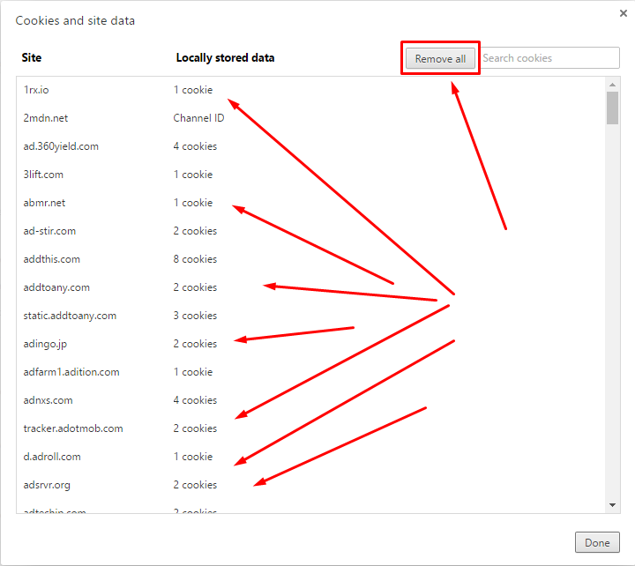635x566 pixels.
Task: Select the 1rx.io site row
Action: [42, 90]
